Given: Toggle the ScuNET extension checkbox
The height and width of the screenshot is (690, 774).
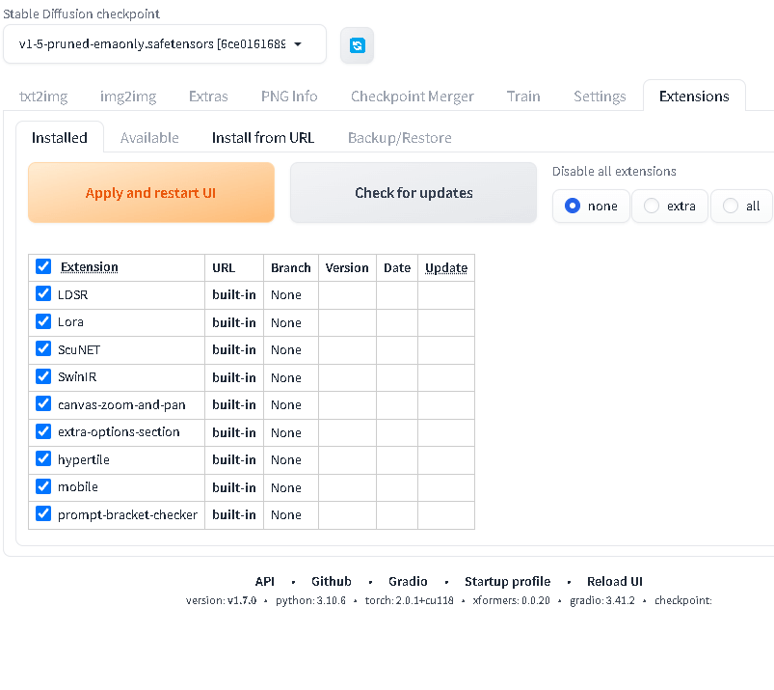Looking at the screenshot, I should (x=43, y=349).
